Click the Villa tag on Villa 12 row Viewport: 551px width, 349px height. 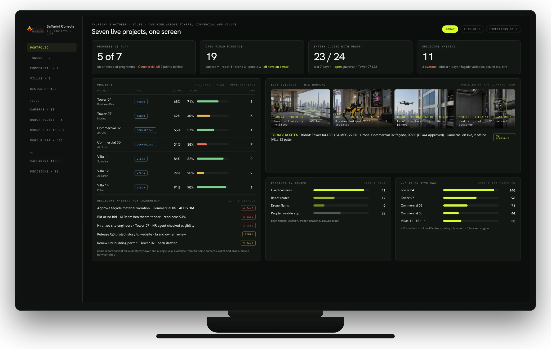(x=141, y=173)
